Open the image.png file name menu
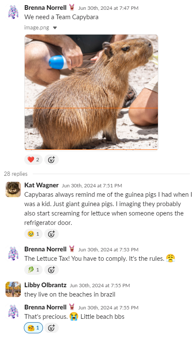The image size is (195, 338). point(37,28)
